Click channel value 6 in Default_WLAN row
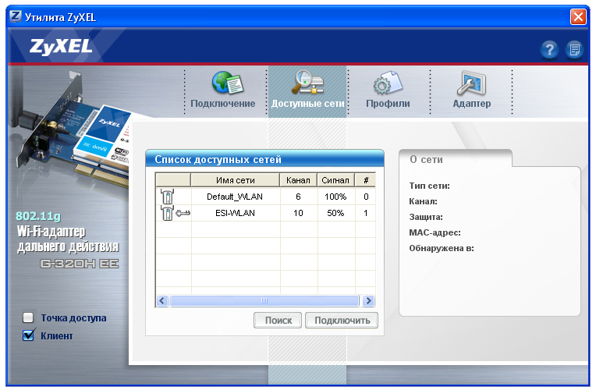 298,197
